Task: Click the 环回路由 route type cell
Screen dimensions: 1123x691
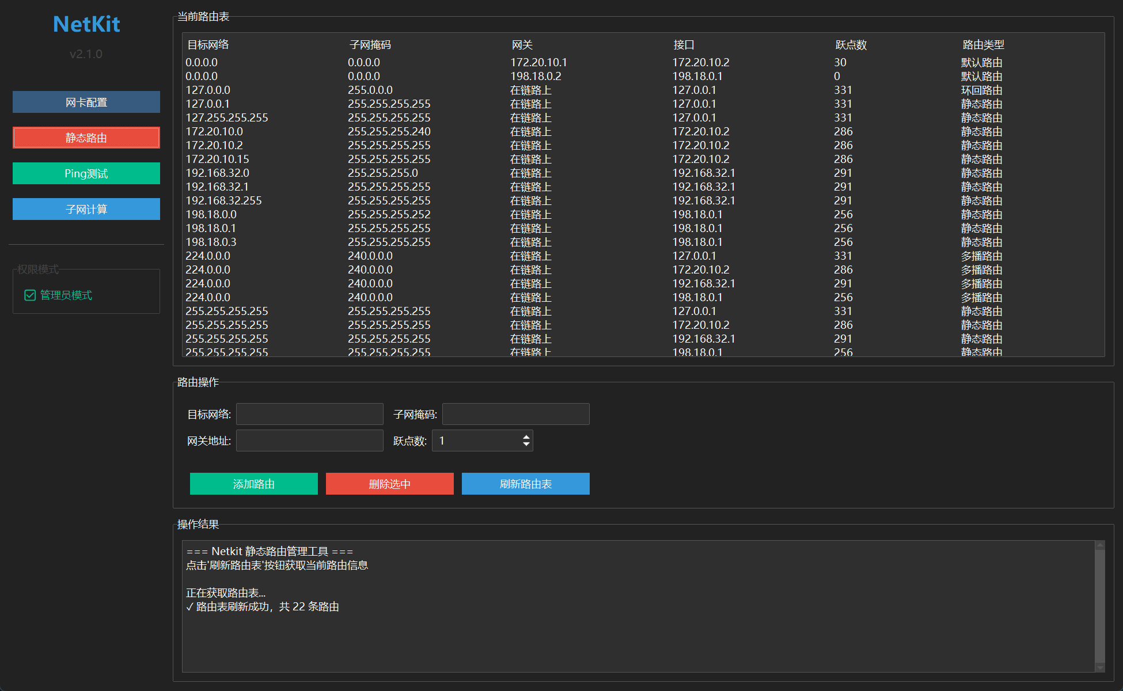Action: (x=982, y=90)
